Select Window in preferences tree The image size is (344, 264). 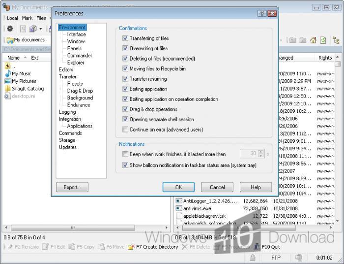pyautogui.click(x=76, y=41)
